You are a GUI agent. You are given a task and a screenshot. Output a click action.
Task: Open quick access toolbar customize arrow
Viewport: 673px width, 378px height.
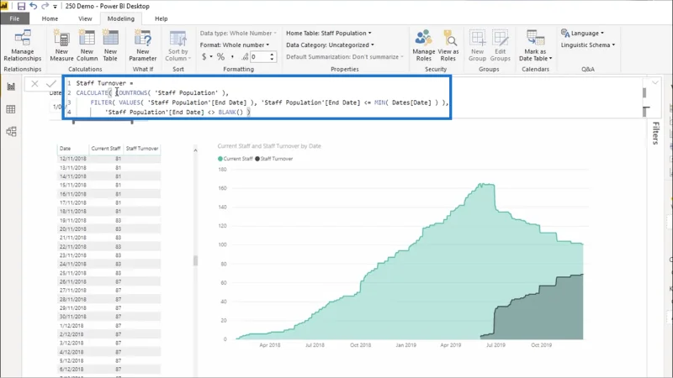click(x=55, y=7)
